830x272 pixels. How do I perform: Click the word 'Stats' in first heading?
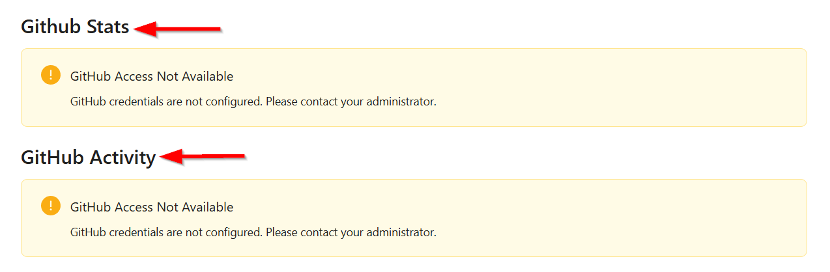[x=108, y=27]
